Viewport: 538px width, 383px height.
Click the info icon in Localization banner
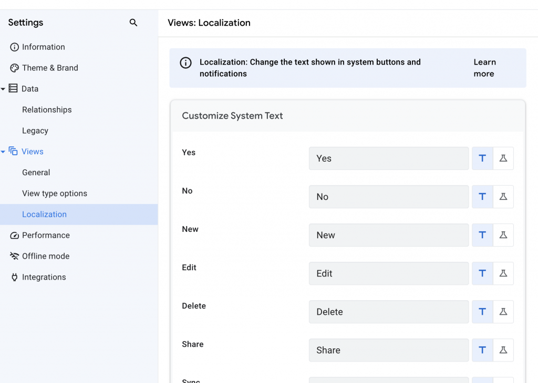(x=185, y=63)
